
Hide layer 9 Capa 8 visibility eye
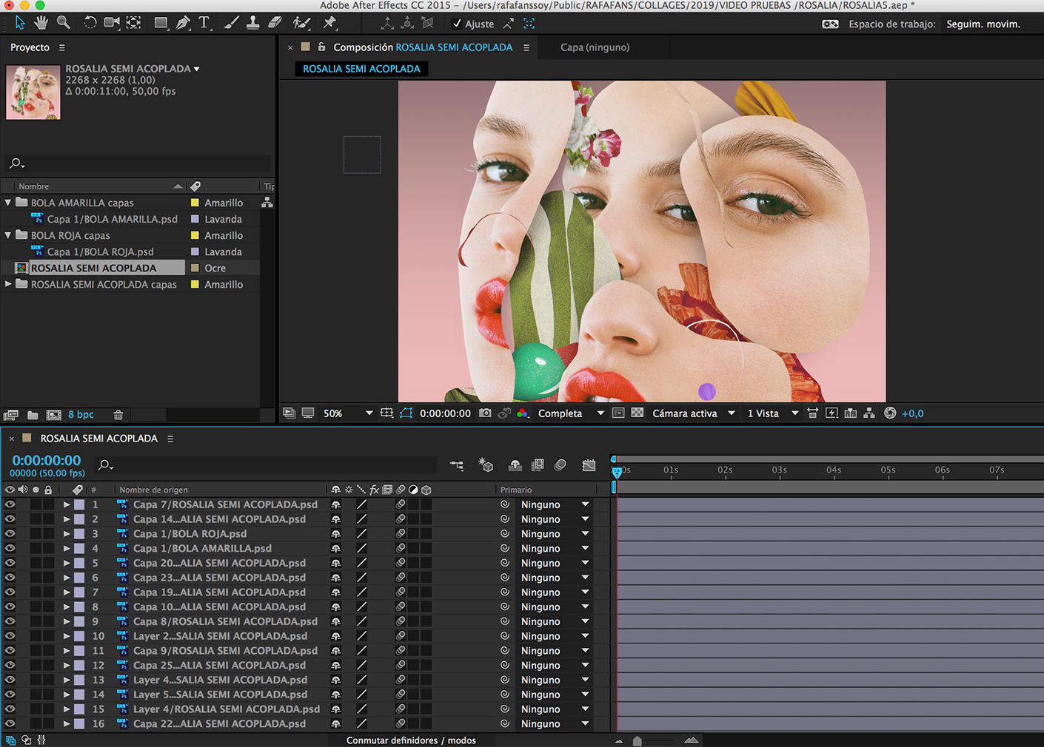(x=10, y=621)
